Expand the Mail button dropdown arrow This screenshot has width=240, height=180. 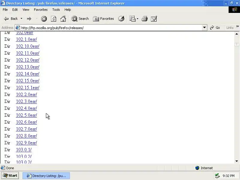click(x=137, y=19)
